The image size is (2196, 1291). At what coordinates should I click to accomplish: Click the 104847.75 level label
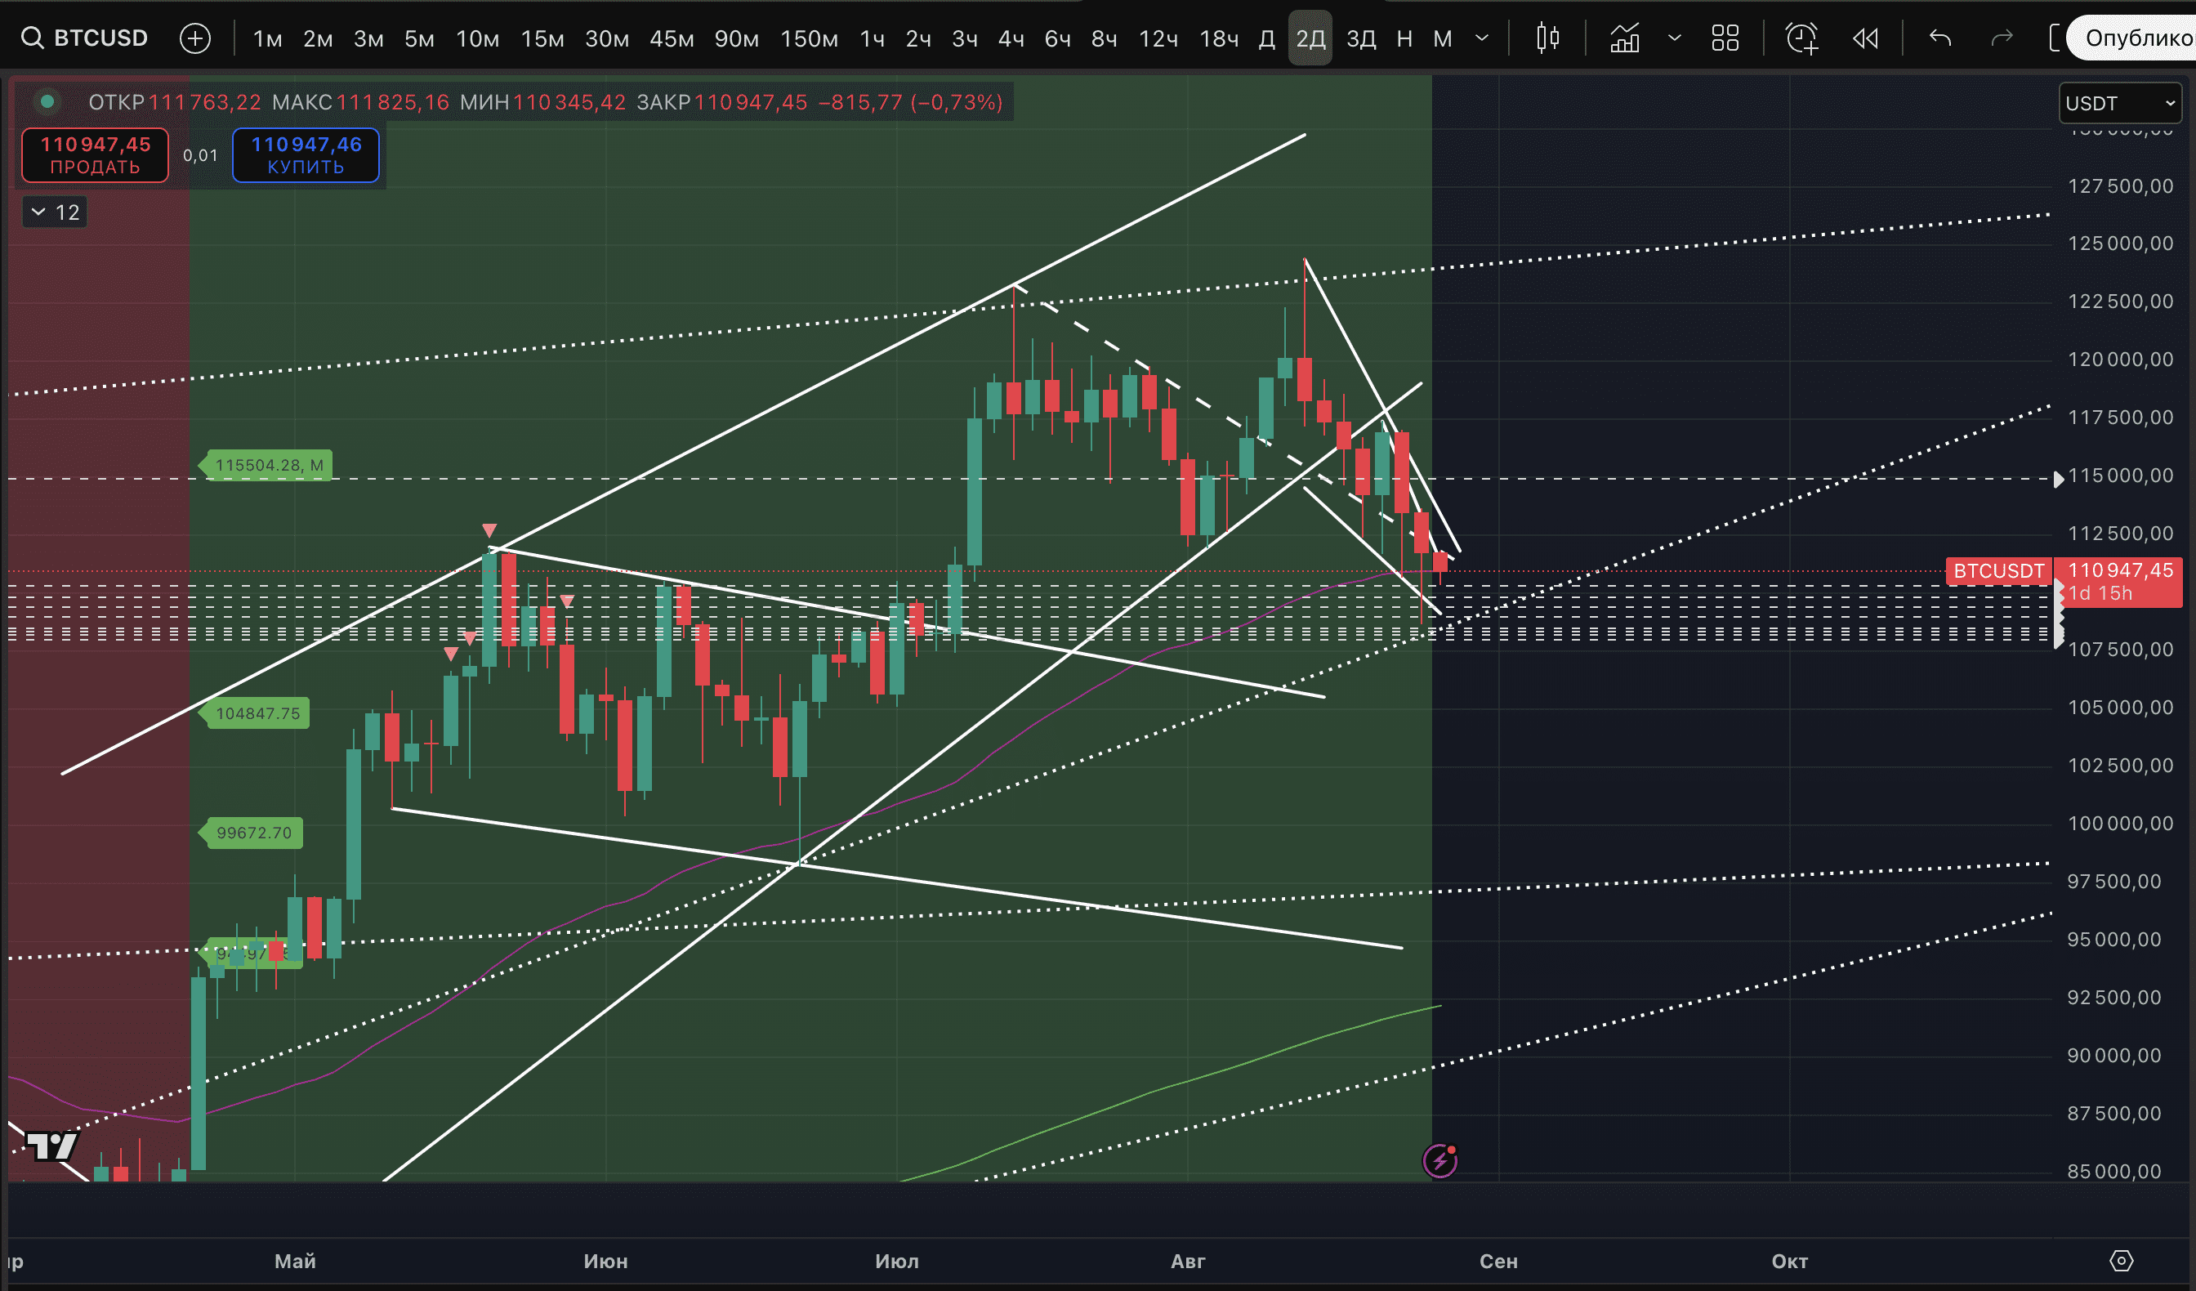[253, 713]
